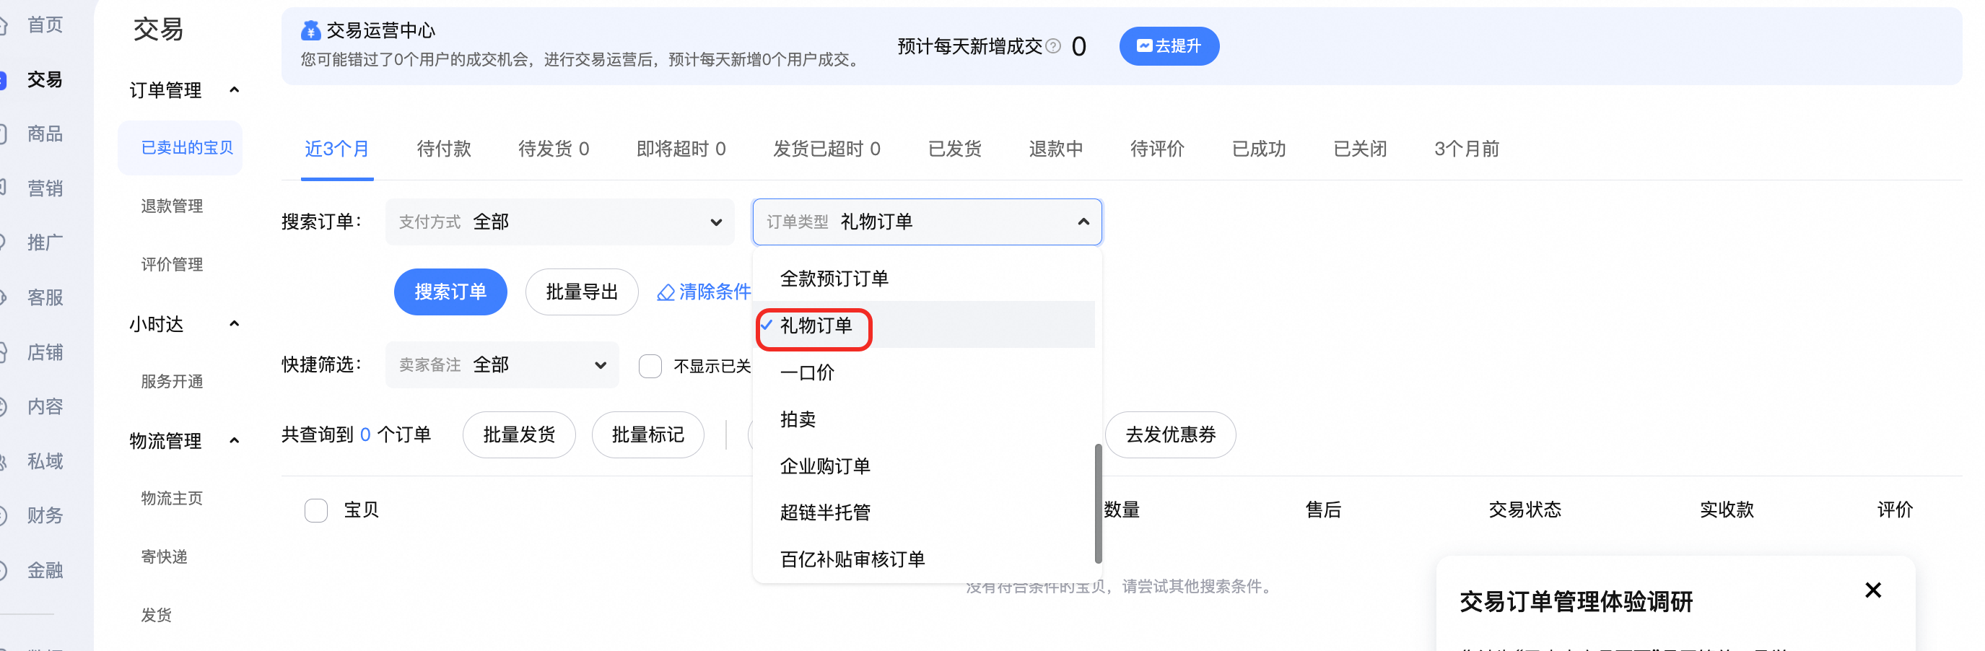This screenshot has width=1985, height=651.
Task: Choose 一口价 from the order type list
Action: [x=924, y=372]
